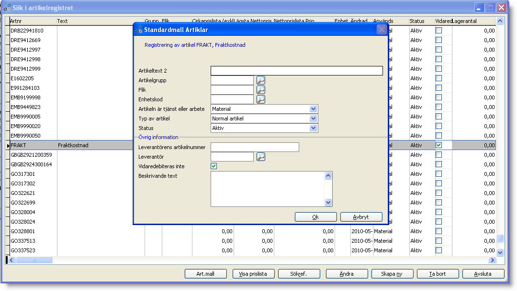Open Flik search lookup icon
Screen dimensions: 517x291
pyautogui.click(x=261, y=89)
